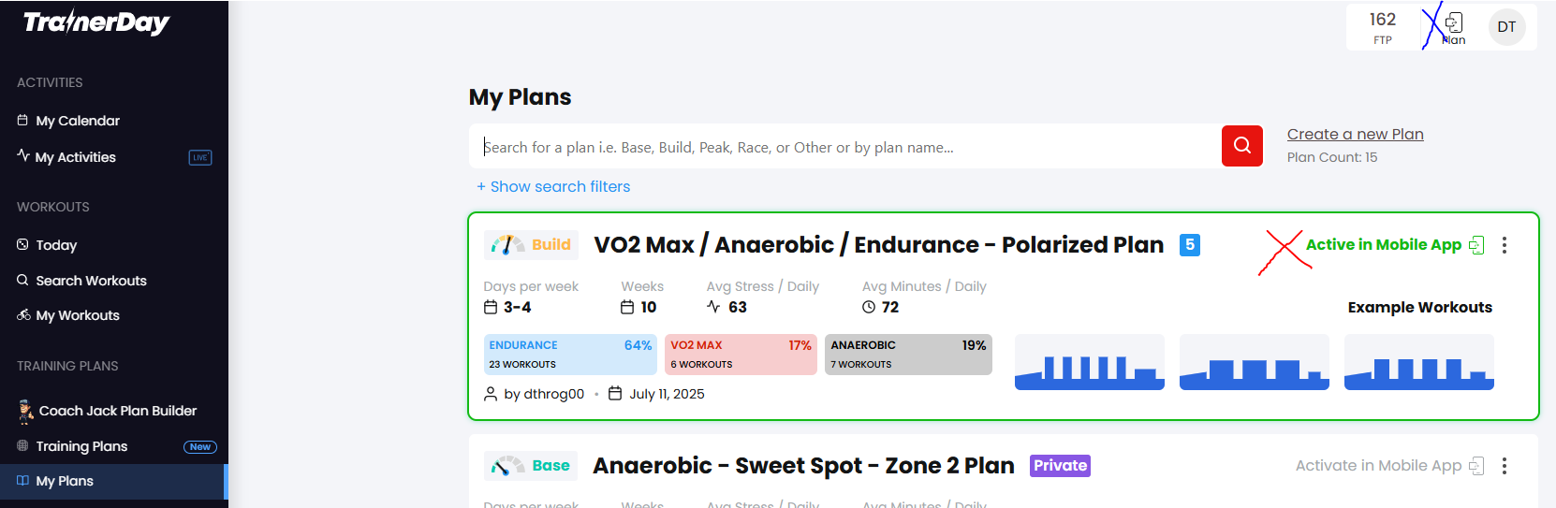This screenshot has width=1556, height=508.
Task: Click the Plan icon in top bar
Action: tap(1453, 27)
